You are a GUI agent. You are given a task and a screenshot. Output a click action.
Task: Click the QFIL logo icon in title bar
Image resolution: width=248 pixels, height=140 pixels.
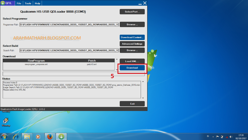click(3, 3)
